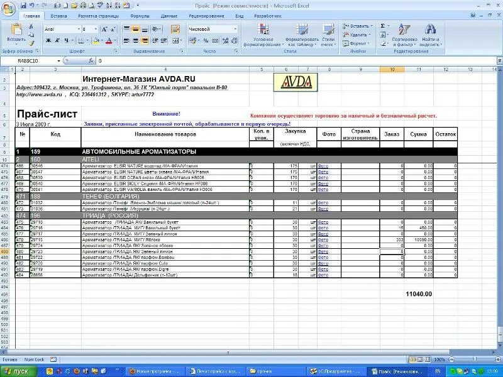Open Фото link for code 29715
The height and width of the screenshot is (377, 503).
coord(323,240)
